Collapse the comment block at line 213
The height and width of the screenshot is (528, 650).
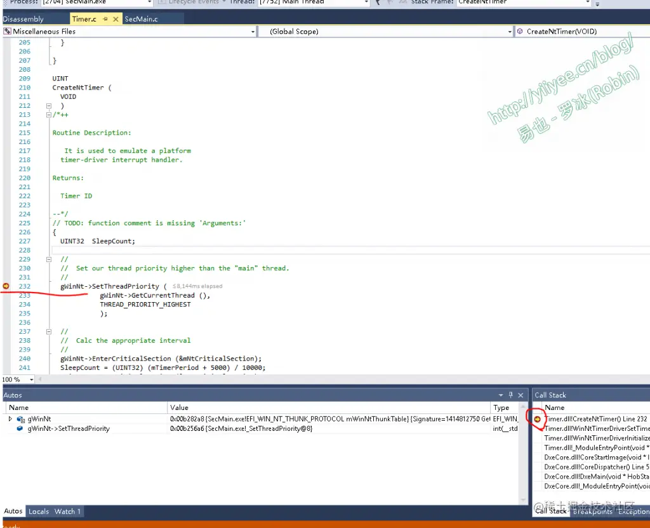coord(48,115)
